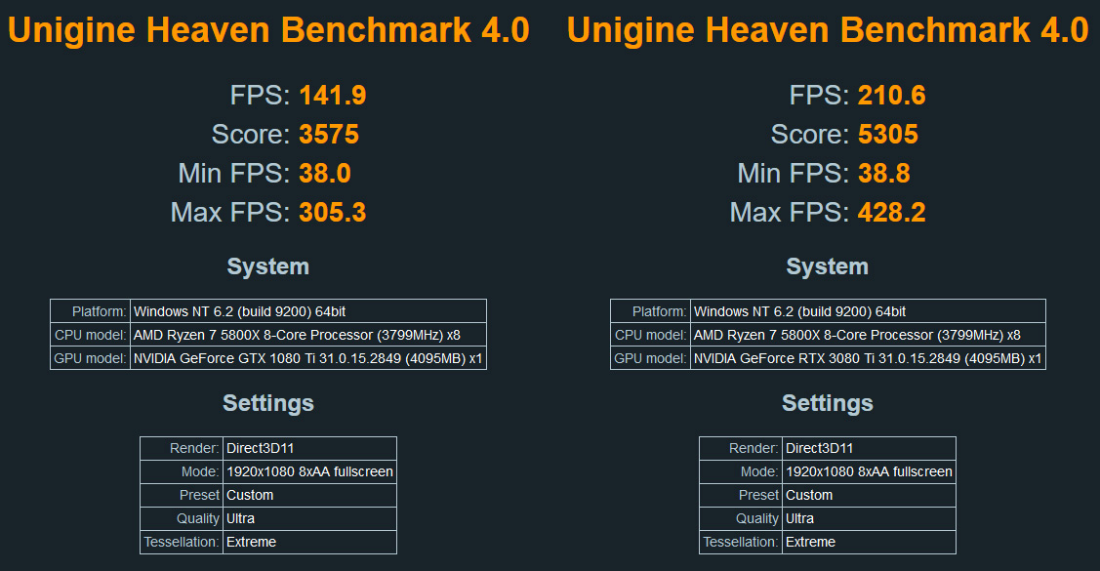Click the right Score label
Screen dimensions: 1100x571
[811, 135]
